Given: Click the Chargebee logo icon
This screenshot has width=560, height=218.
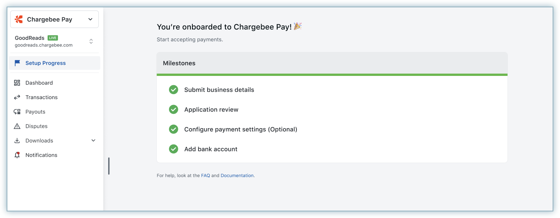Looking at the screenshot, I should 19,19.
